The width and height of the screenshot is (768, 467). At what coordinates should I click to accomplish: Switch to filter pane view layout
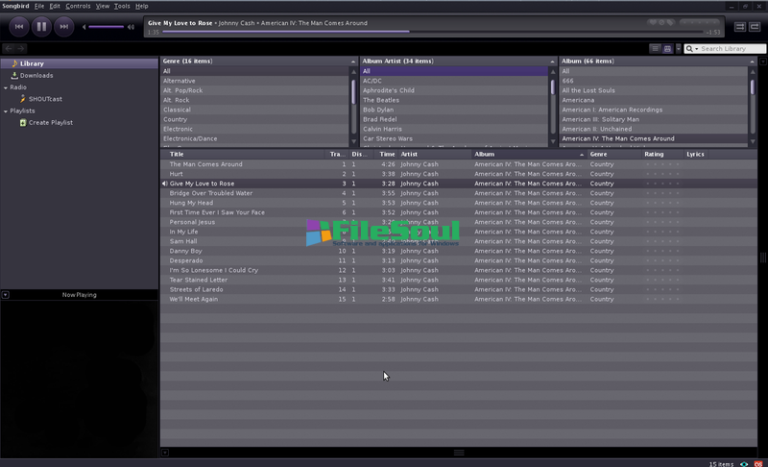[668, 48]
